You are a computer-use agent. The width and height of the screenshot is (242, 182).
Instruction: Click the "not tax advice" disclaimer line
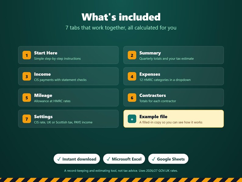[x=121, y=171]
